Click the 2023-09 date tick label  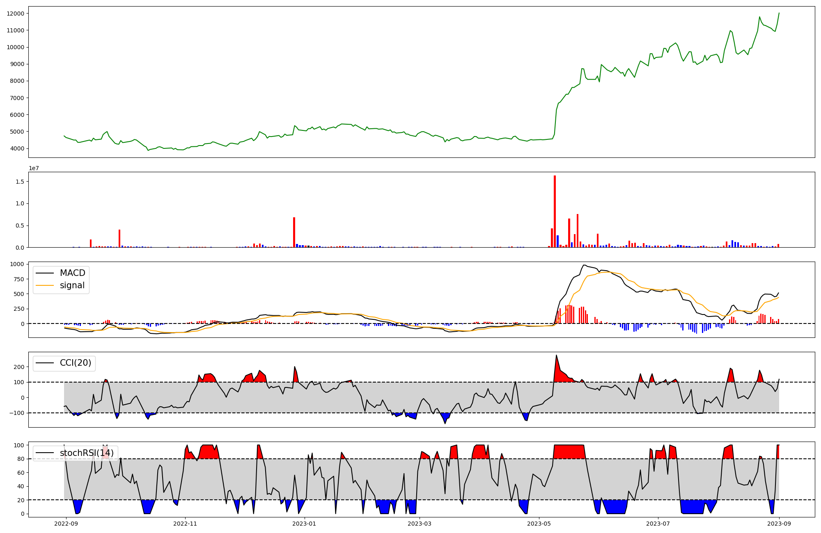pyautogui.click(x=779, y=524)
